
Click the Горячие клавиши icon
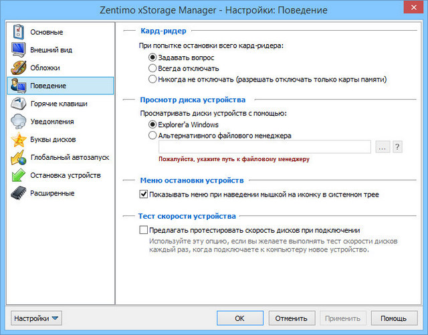coord(18,104)
